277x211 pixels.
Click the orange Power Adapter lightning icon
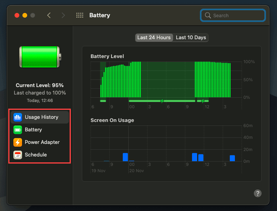[x=18, y=142]
